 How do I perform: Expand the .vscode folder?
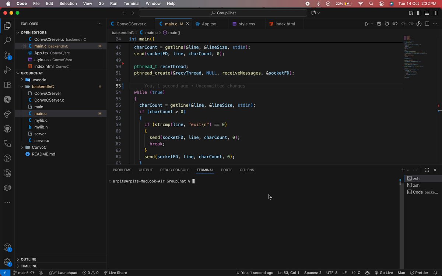coord(39,80)
